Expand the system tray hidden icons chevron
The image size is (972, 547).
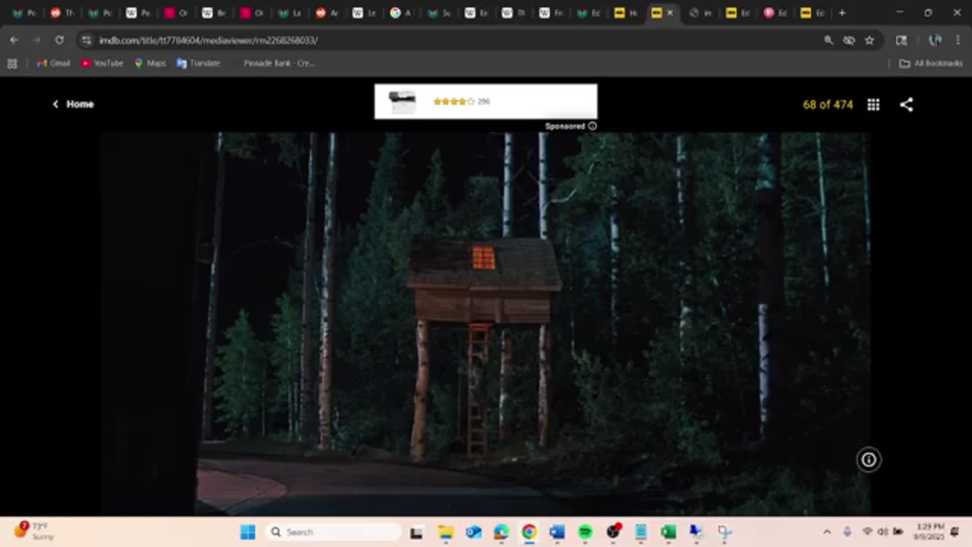pyautogui.click(x=827, y=532)
